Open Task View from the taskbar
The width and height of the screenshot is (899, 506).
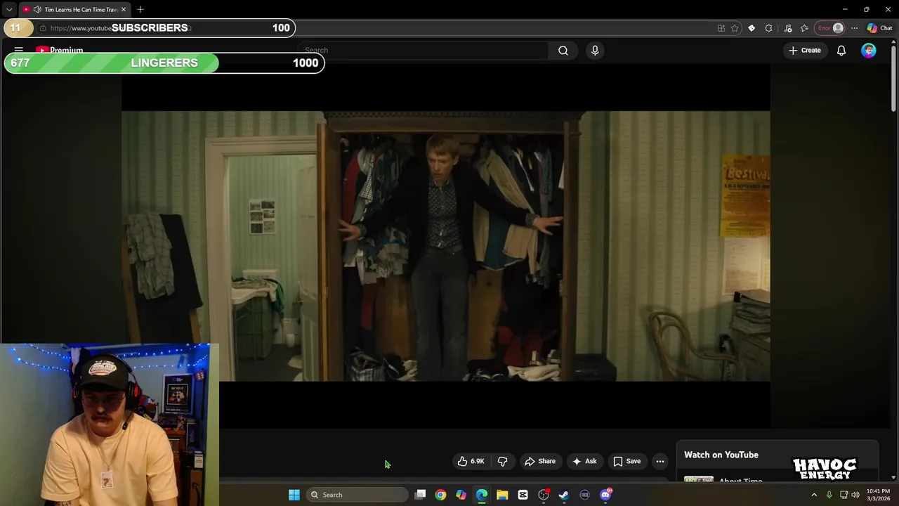[x=420, y=495]
